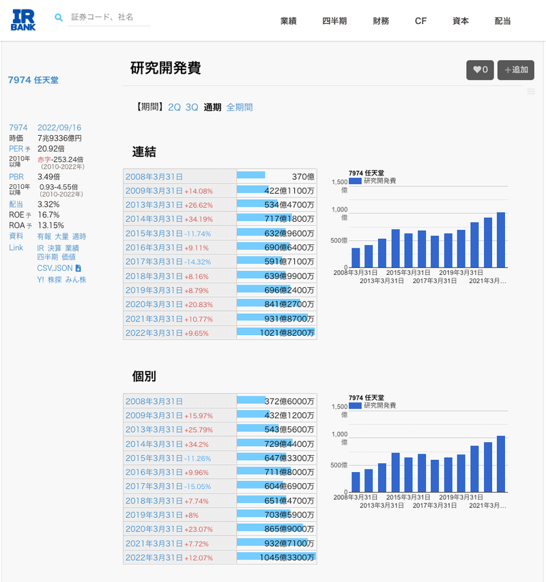Open the 資本 menu

tap(461, 20)
